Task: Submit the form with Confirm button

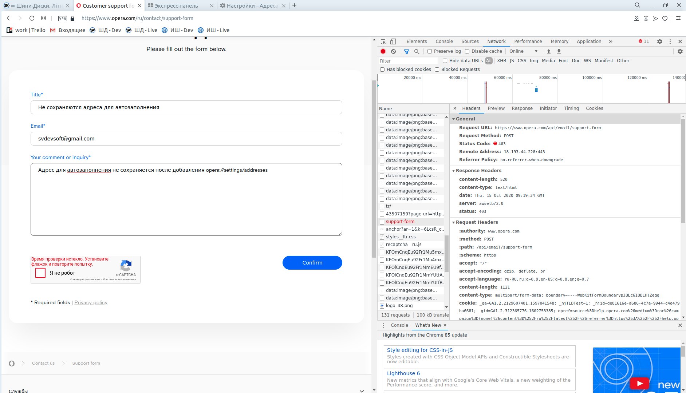Action: (312, 263)
